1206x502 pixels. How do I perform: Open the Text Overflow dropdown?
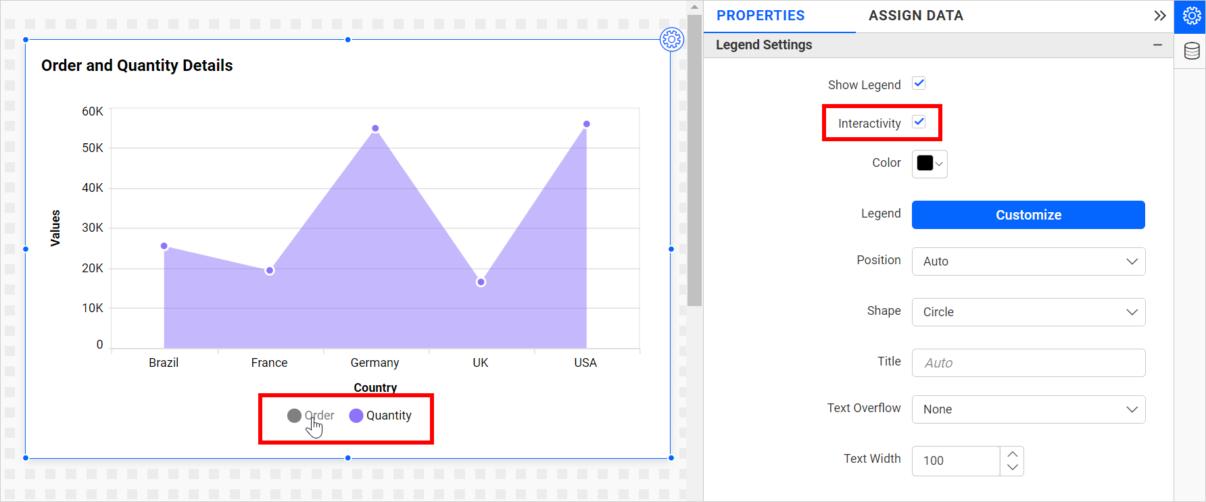[1028, 409]
